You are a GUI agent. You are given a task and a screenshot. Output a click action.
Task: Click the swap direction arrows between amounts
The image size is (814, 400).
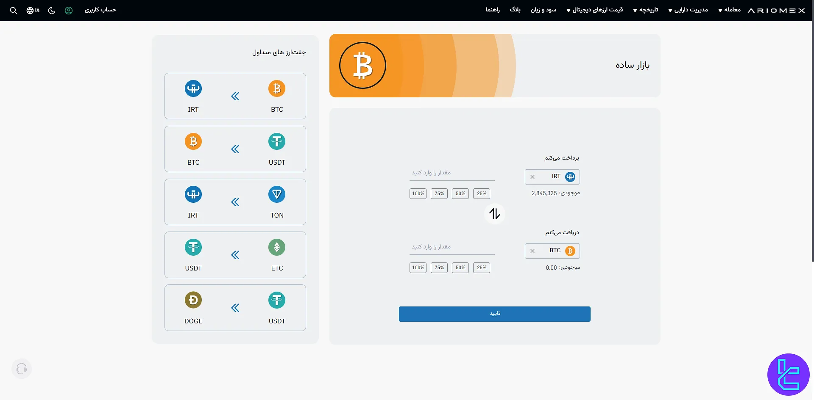coord(494,214)
